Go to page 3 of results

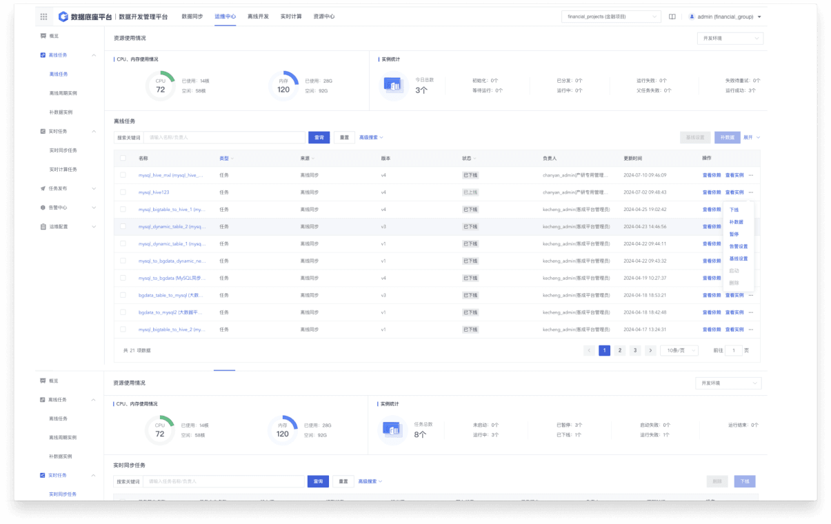click(635, 350)
